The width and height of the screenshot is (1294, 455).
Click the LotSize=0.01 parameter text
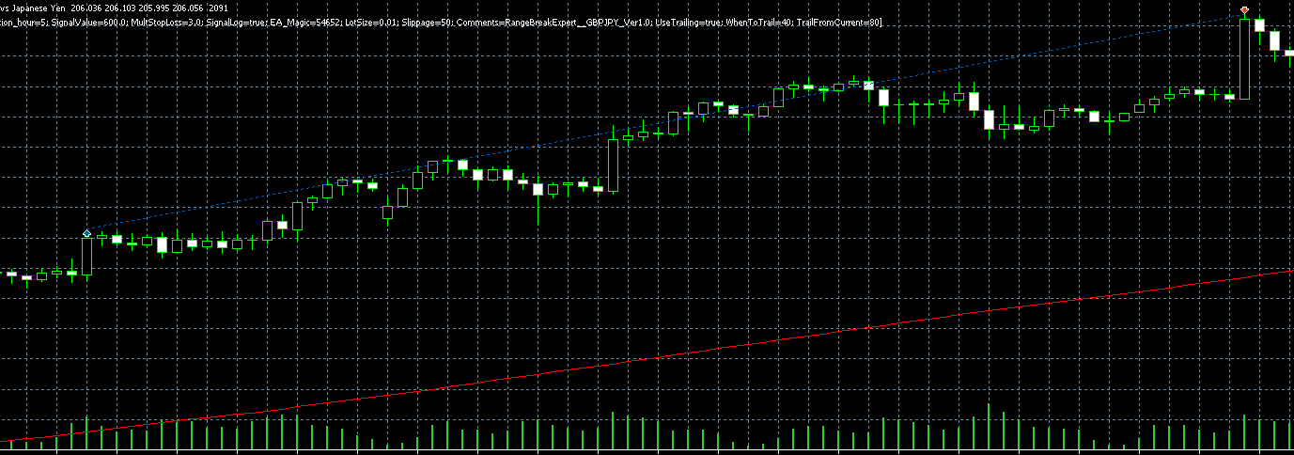coord(372,22)
